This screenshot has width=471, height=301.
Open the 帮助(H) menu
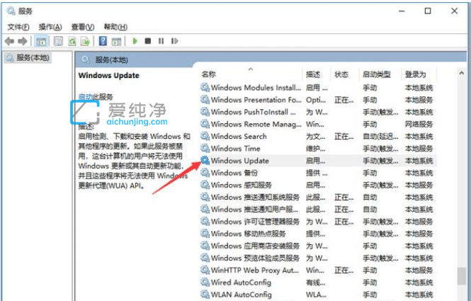pyautogui.click(x=115, y=27)
